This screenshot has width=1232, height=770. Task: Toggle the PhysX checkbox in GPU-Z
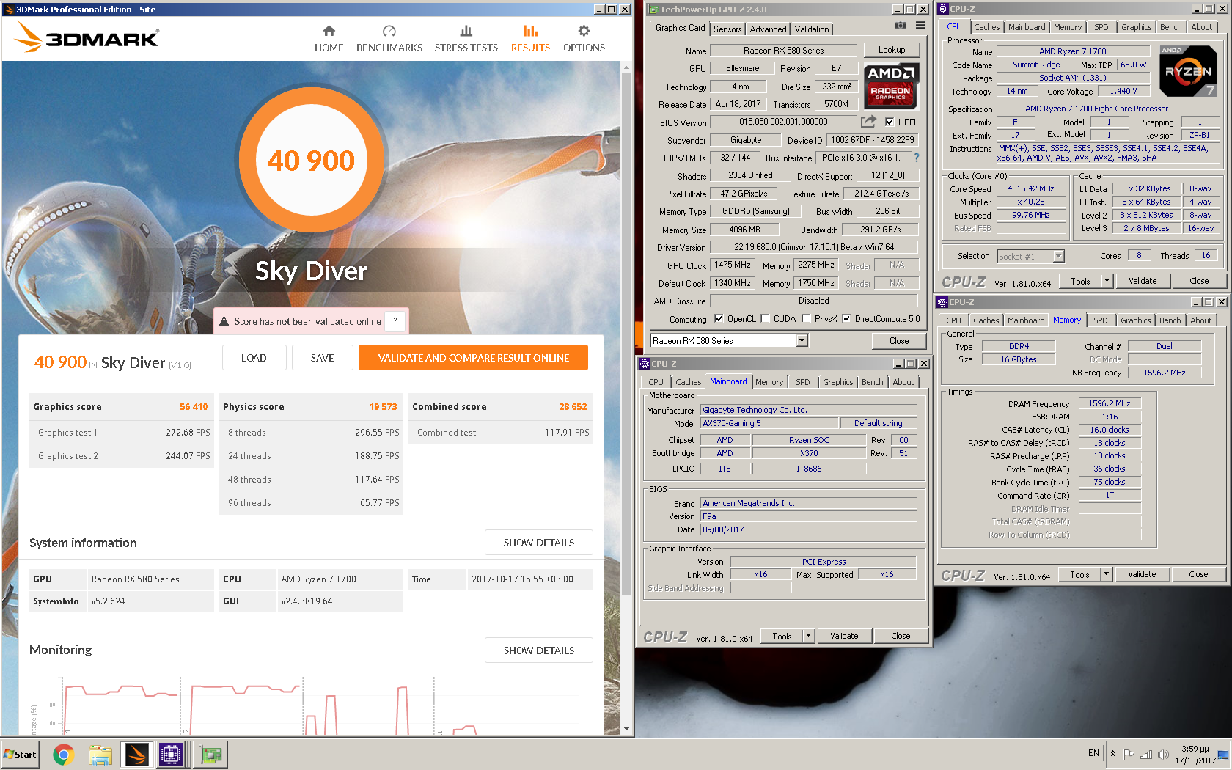806,318
